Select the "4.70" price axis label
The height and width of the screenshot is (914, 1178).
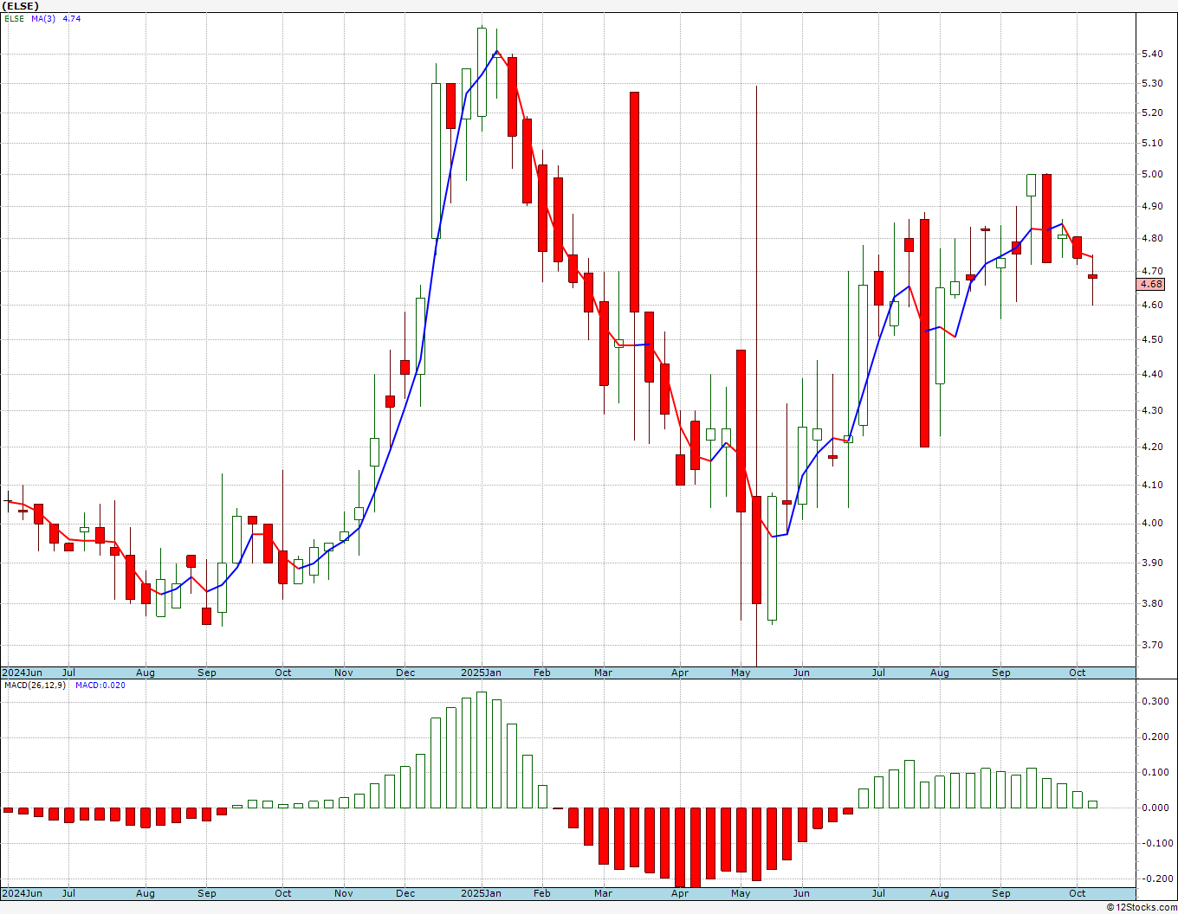tap(1152, 271)
